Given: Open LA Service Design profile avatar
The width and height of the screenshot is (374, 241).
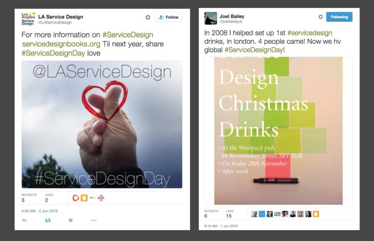Looking at the screenshot, I should [28, 19].
